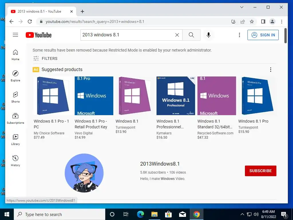Screen dimensions: 293x220
Task: Expand the tab search chevron
Action: tap(241, 7)
